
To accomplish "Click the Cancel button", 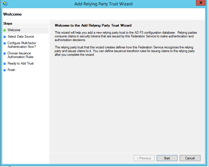I will (x=190, y=158).
